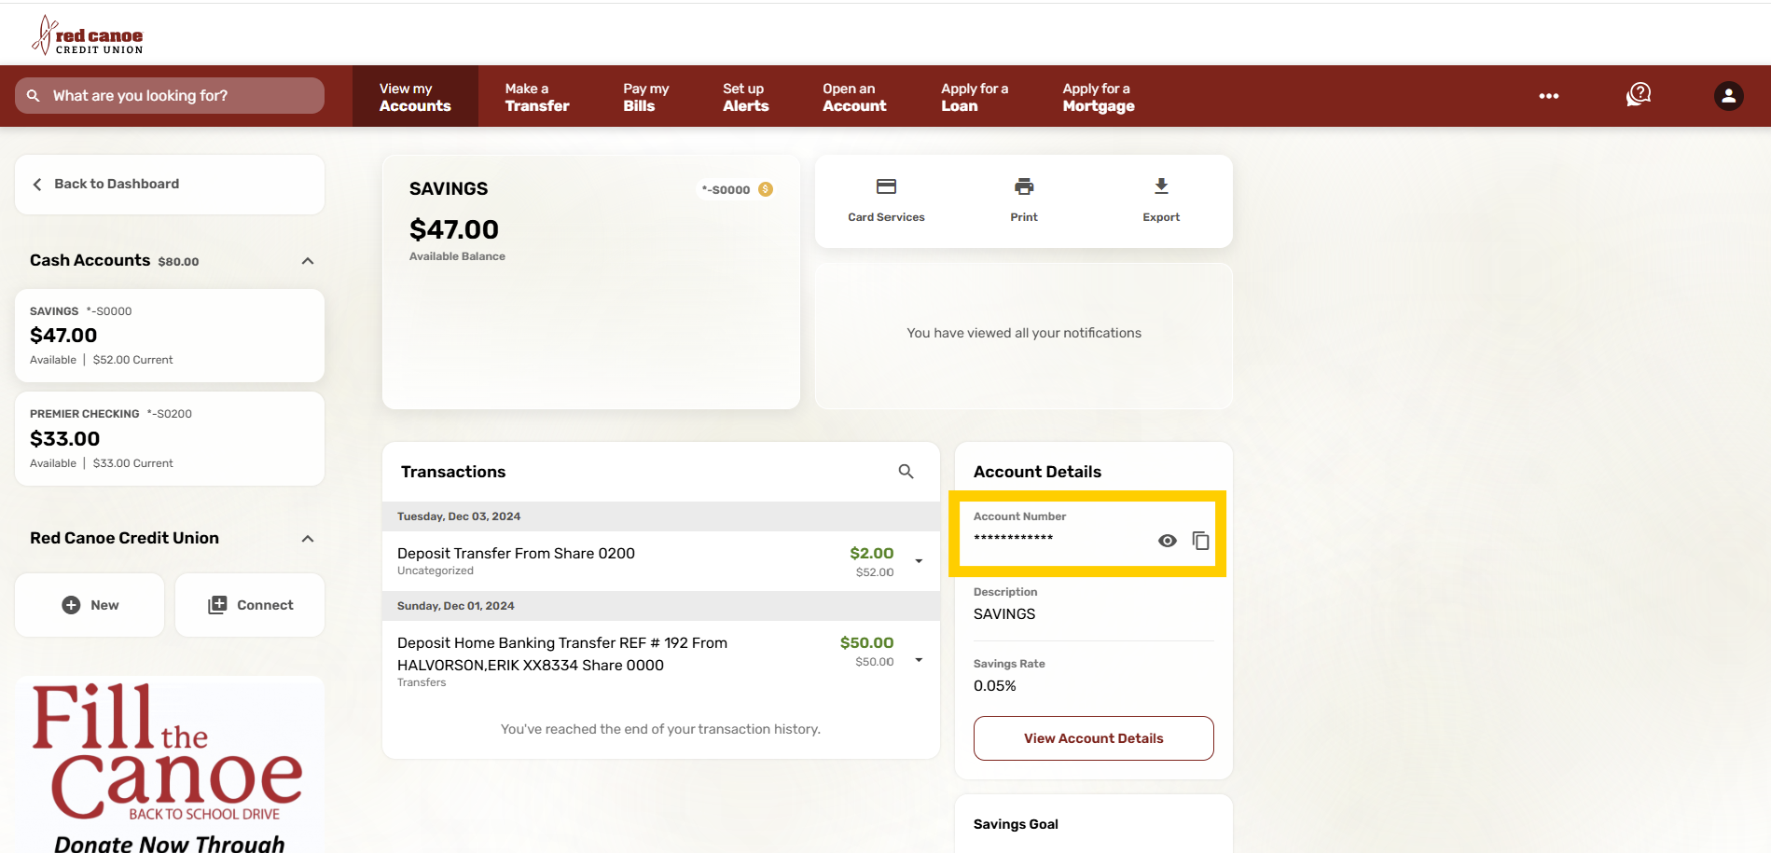Screen dimensions: 1771x853
Task: Open the three-dot more menu in the navbar
Action: (1549, 96)
